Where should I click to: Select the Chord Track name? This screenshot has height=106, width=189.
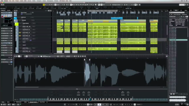(x=24, y=12)
